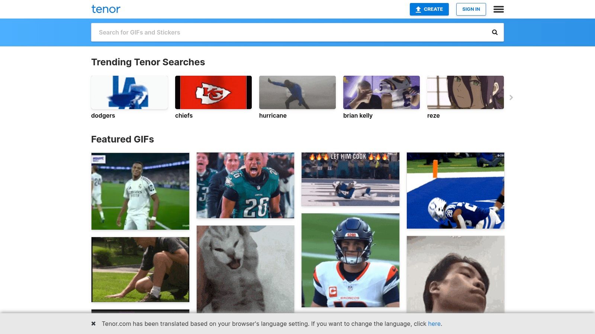Open the yawning gray cat GIF
The image size is (595, 334).
(x=245, y=269)
